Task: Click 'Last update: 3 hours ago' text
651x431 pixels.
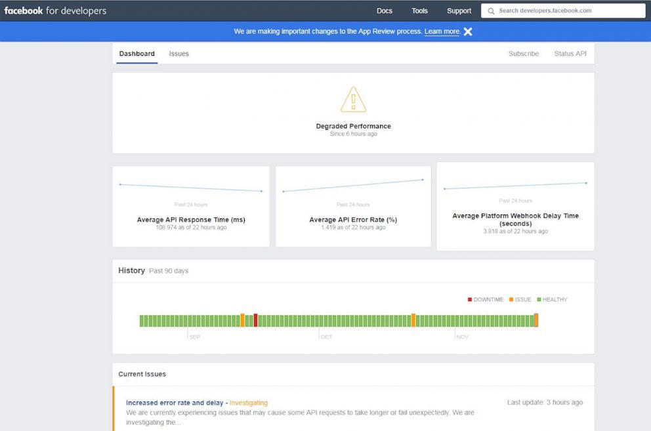Action: [545, 402]
